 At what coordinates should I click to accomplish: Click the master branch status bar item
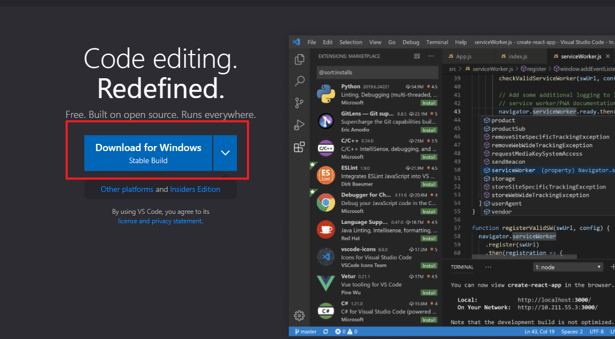click(306, 331)
